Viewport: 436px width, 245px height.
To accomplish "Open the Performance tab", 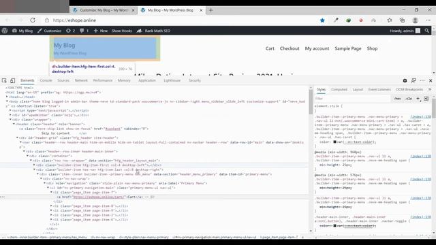I will [103, 80].
